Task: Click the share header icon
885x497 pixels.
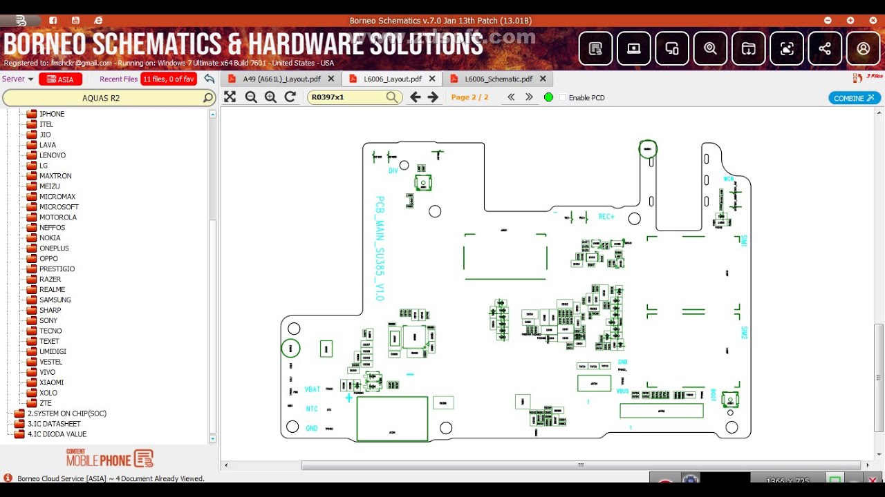Action: pyautogui.click(x=825, y=48)
